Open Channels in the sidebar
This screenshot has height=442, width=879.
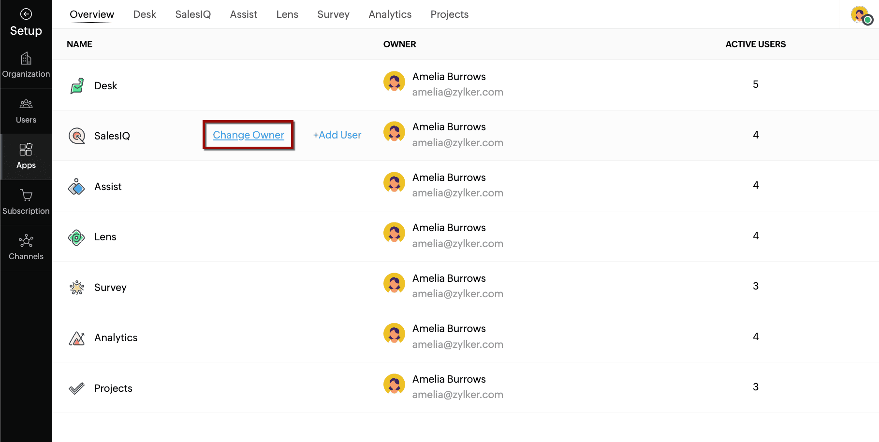coord(26,248)
